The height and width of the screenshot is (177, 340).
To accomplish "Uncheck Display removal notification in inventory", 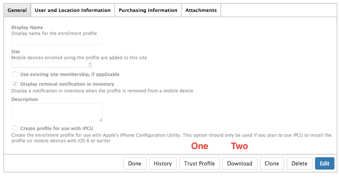I will 15,84.
